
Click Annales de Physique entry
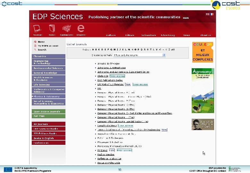(108, 63)
